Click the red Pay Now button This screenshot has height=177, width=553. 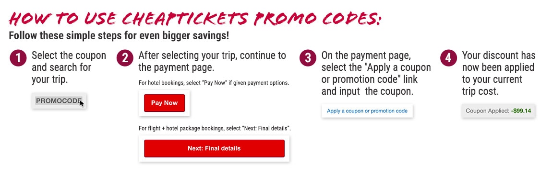pyautogui.click(x=164, y=103)
